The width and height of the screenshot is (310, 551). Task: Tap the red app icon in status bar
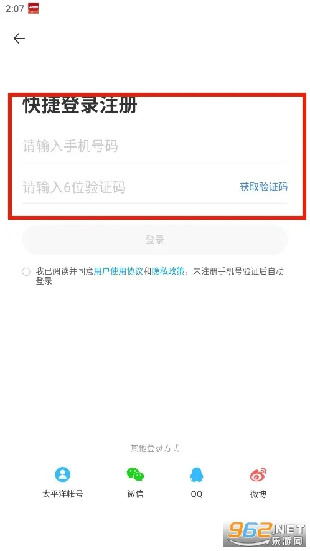tap(34, 9)
